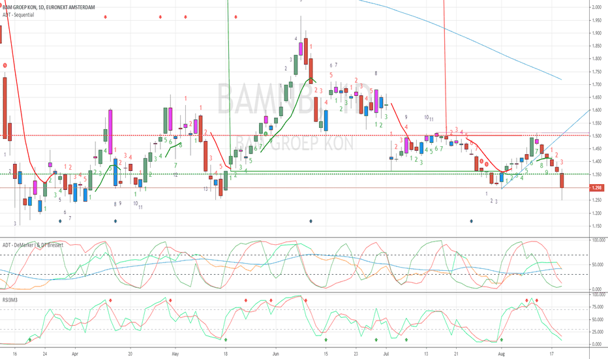Click the 1.750 price axis label
The image size is (608, 359).
coord(596,72)
